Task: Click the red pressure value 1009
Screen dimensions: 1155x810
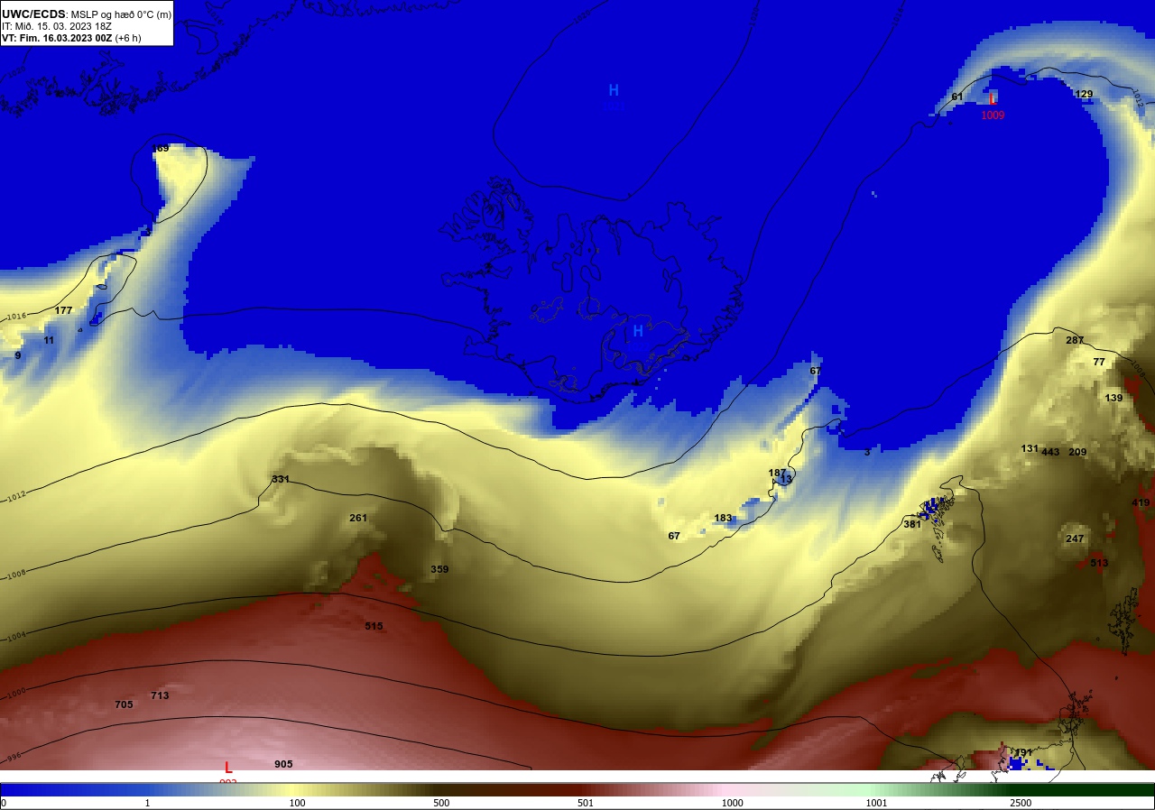Action: tap(993, 115)
